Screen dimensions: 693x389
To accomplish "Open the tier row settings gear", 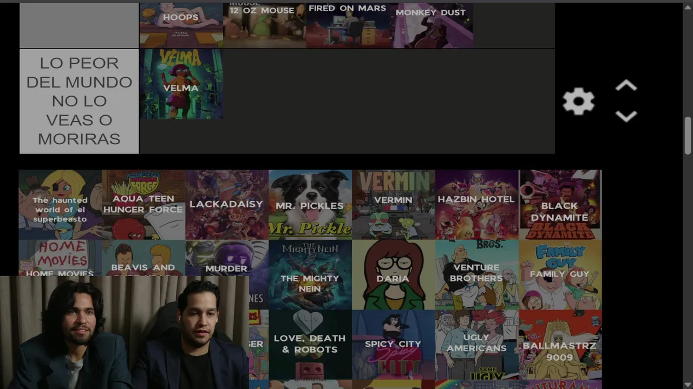I will (x=578, y=102).
